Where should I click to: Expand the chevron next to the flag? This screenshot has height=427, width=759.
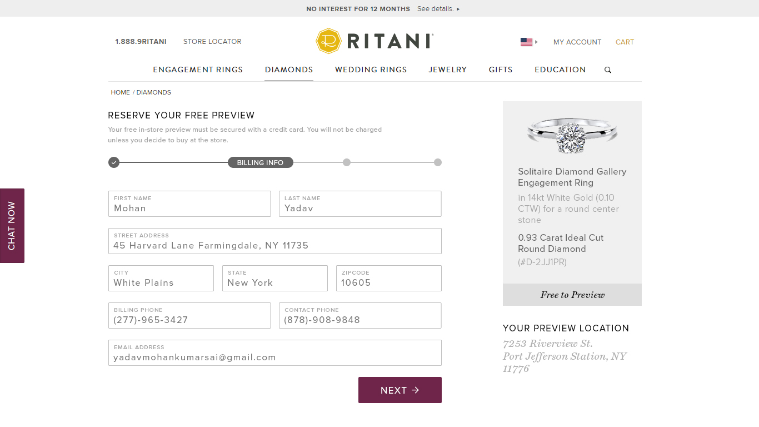[x=535, y=42]
